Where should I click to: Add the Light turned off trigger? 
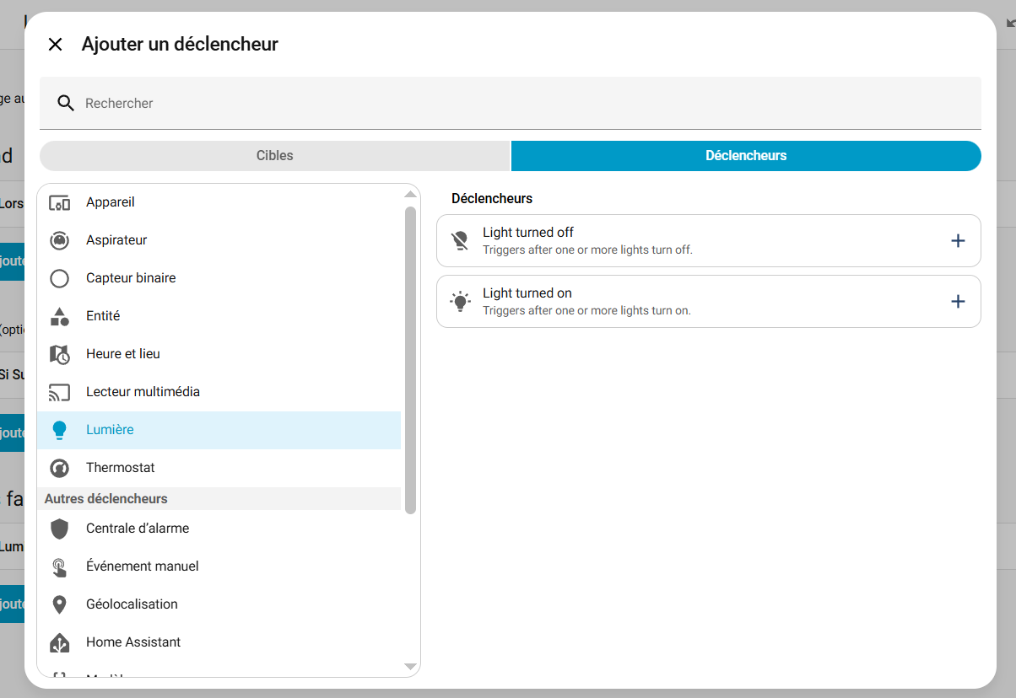tap(958, 241)
